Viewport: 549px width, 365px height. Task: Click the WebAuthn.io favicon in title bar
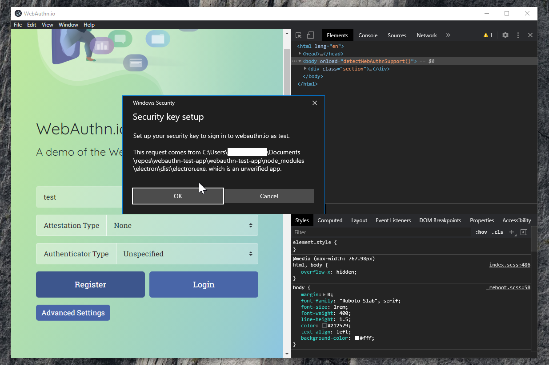[18, 13]
